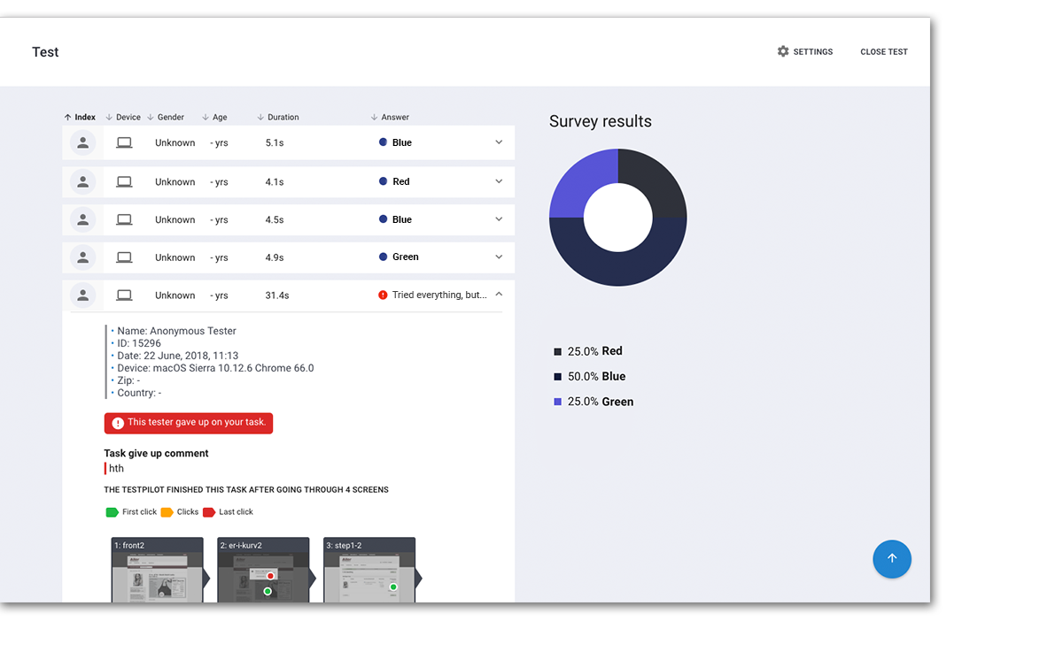Viewport: 1063px width, 652px height.
Task: Expand the first Blue answer row chevron
Action: (x=499, y=142)
